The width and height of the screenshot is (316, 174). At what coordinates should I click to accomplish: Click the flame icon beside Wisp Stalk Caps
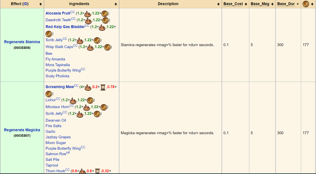coord(90,47)
